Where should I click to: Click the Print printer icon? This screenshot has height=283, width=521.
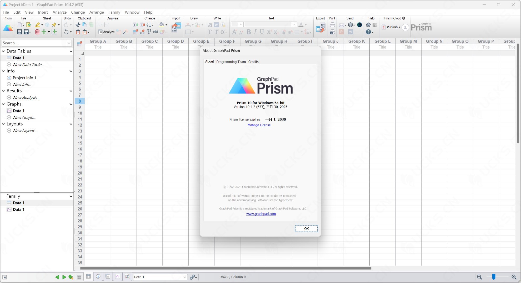332,25
